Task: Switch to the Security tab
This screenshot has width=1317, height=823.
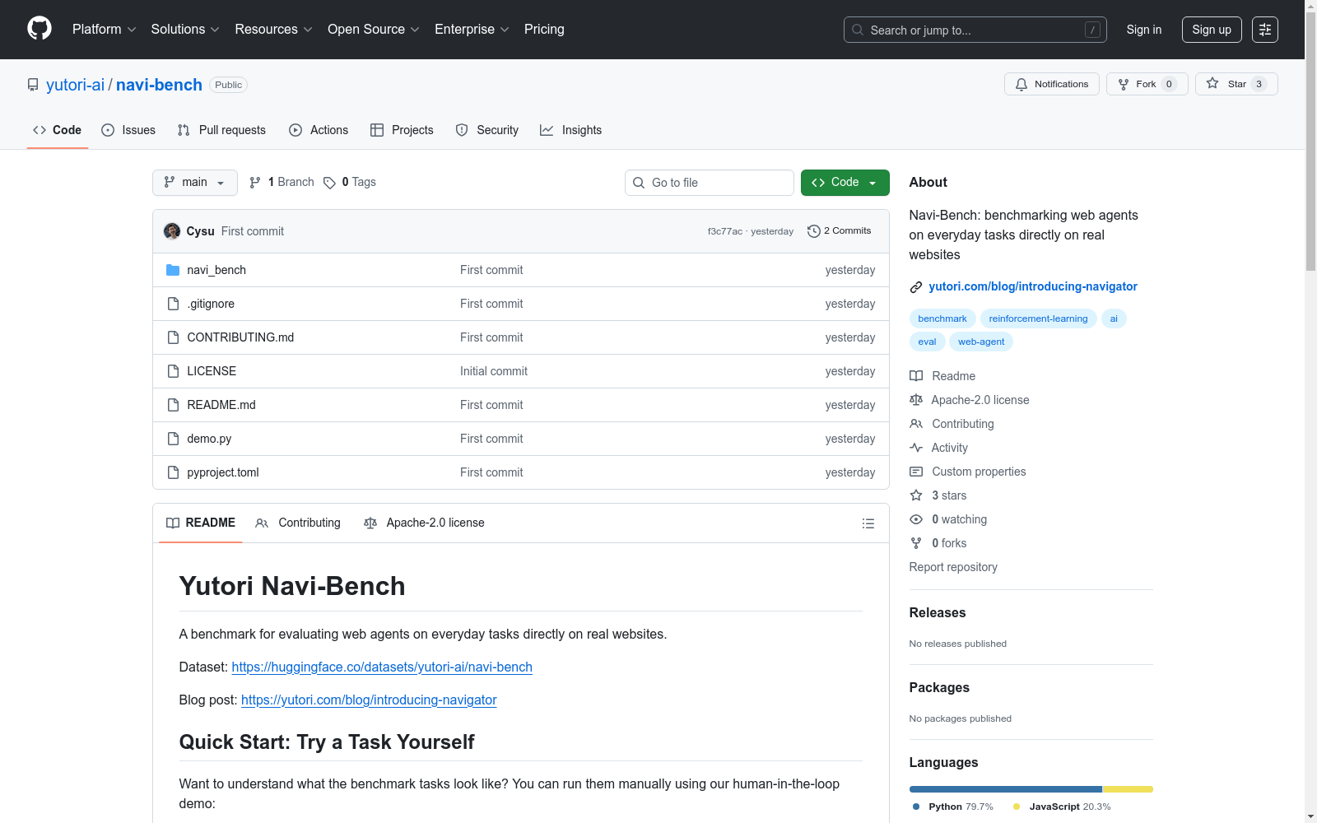Action: [487, 130]
